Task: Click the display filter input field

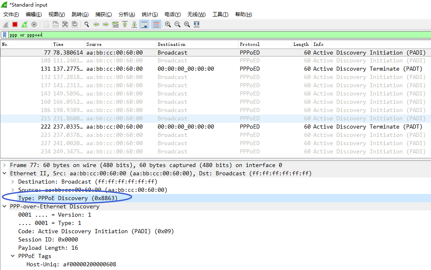Action: (207, 35)
